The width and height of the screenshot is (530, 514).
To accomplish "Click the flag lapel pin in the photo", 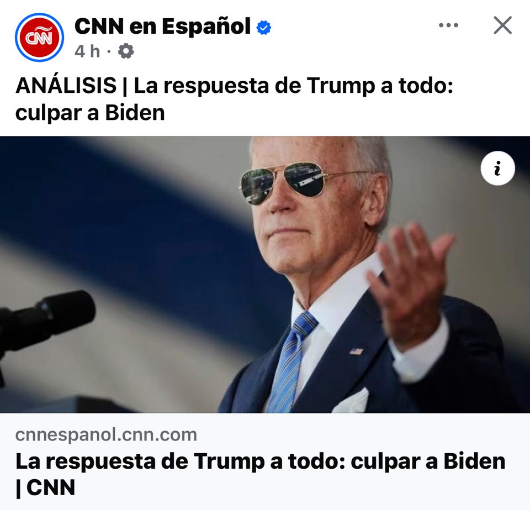I will coord(356,352).
